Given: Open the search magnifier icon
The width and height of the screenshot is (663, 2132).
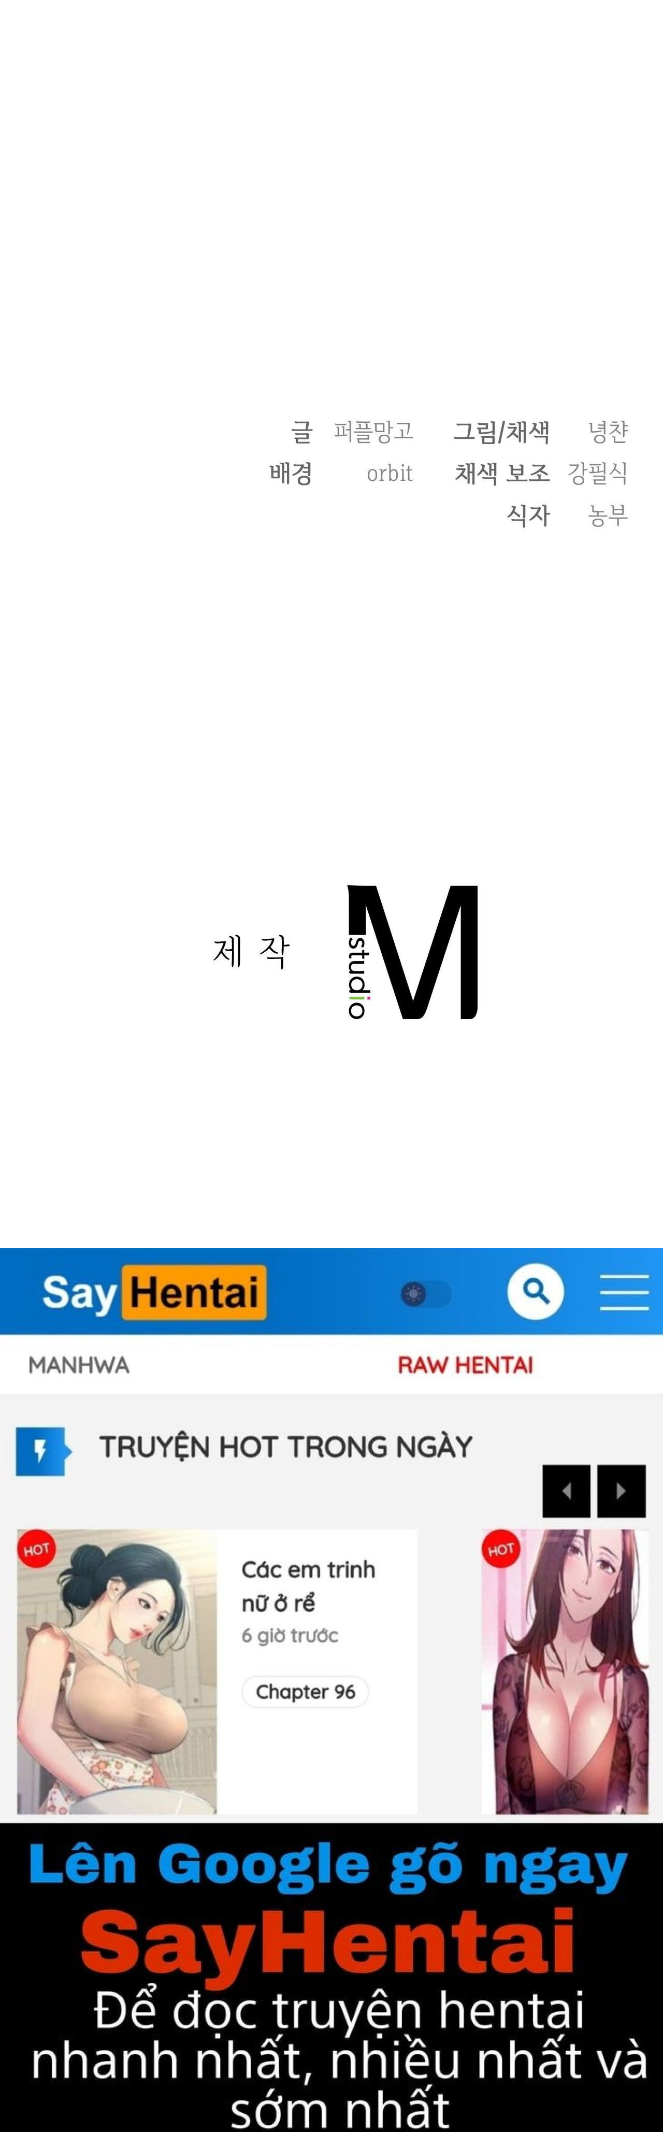Looking at the screenshot, I should point(536,1291).
